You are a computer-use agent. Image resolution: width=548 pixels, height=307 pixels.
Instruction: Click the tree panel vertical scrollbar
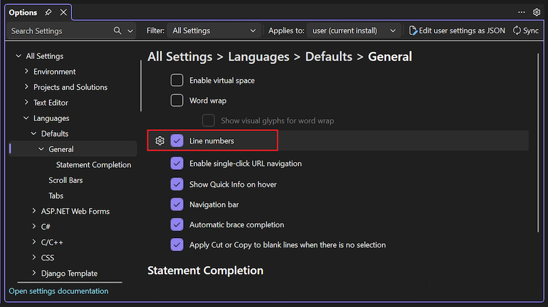click(141, 86)
